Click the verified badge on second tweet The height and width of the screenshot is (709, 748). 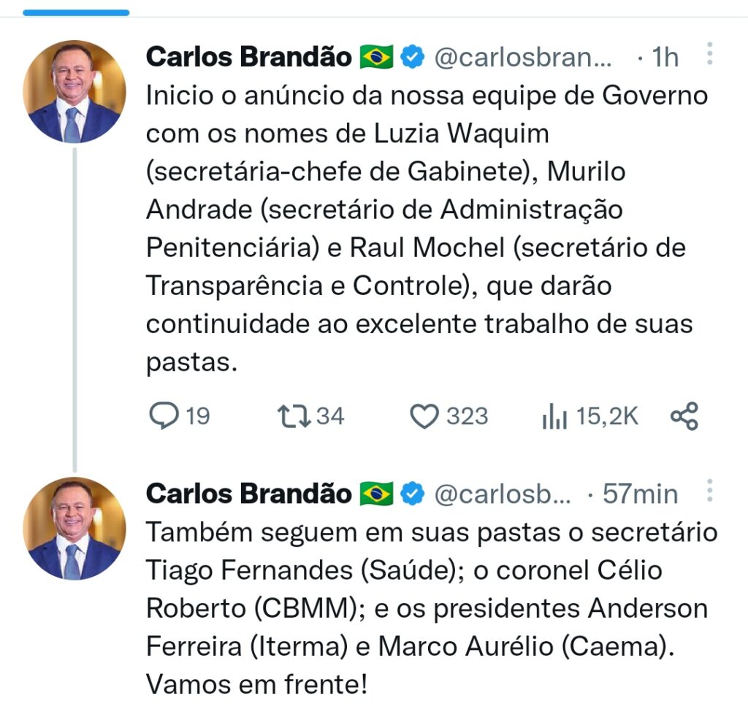[x=413, y=494]
